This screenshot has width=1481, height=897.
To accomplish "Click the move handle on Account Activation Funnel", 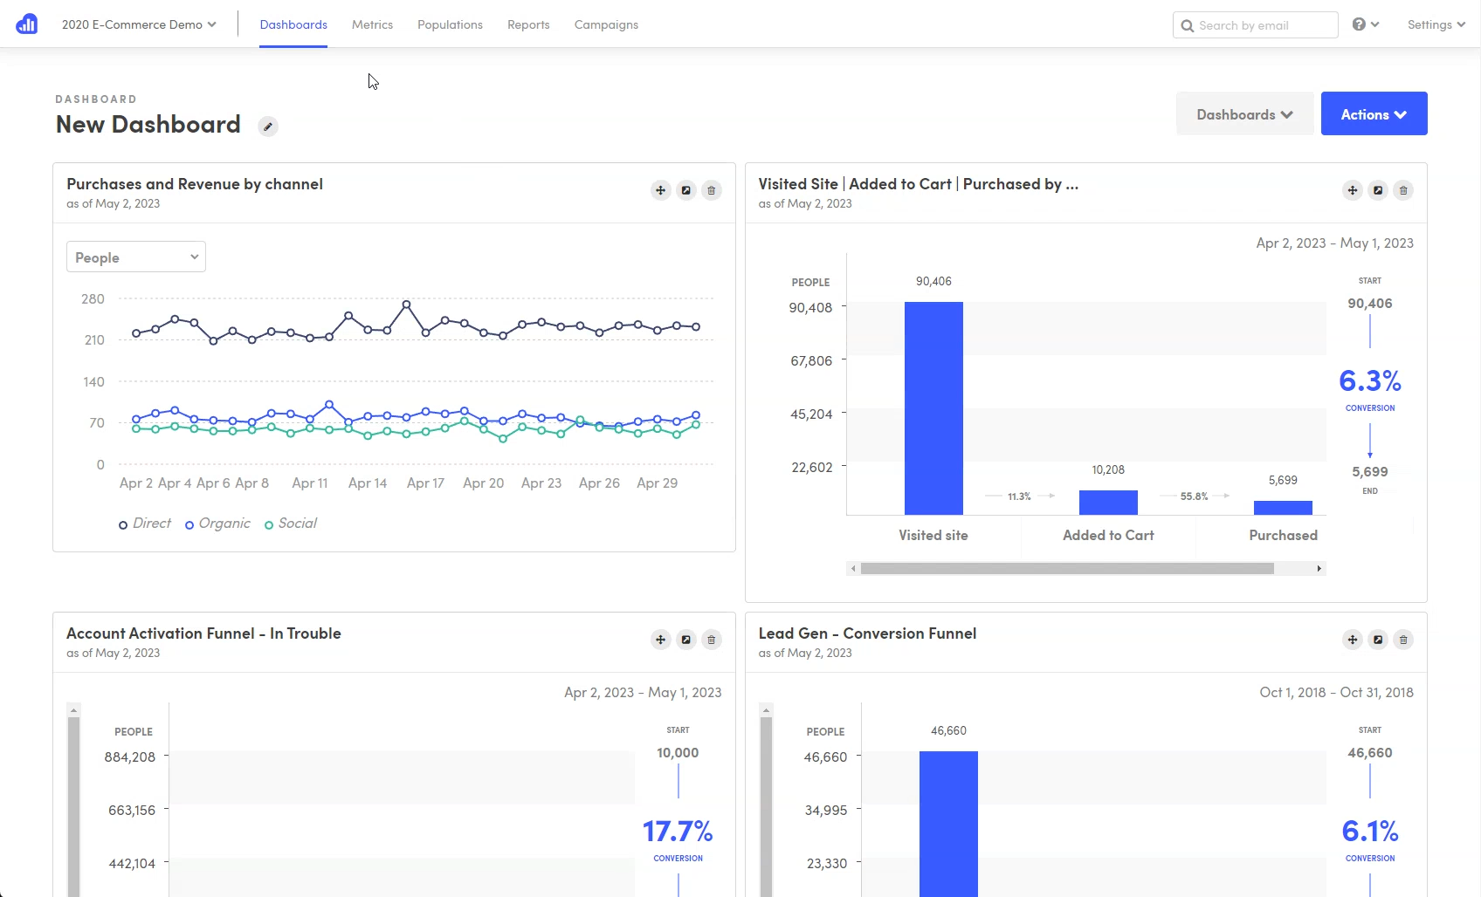I will tap(660, 640).
